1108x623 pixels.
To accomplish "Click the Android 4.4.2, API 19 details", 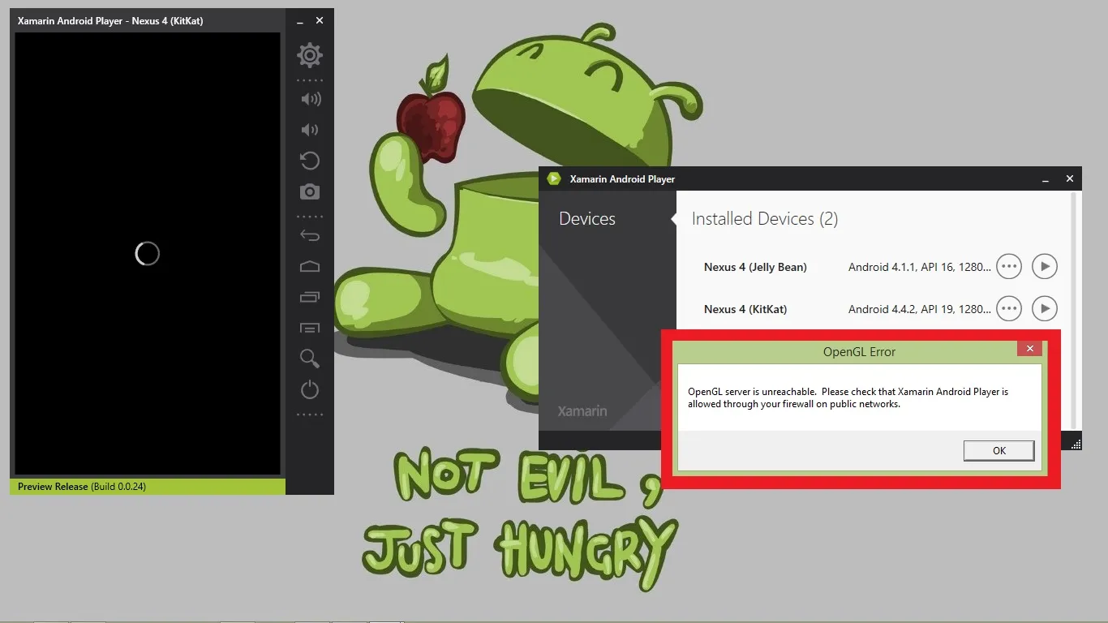I will point(920,309).
